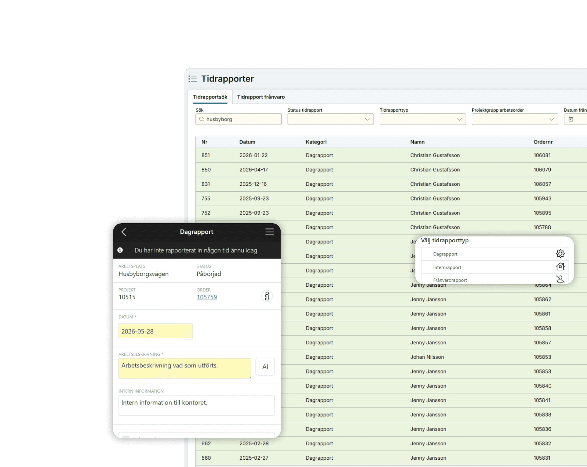This screenshot has height=467, width=587.
Task: Click Nr 752 in the table
Action: pyautogui.click(x=206, y=213)
